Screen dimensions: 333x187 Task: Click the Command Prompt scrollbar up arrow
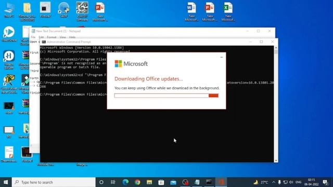(276, 48)
